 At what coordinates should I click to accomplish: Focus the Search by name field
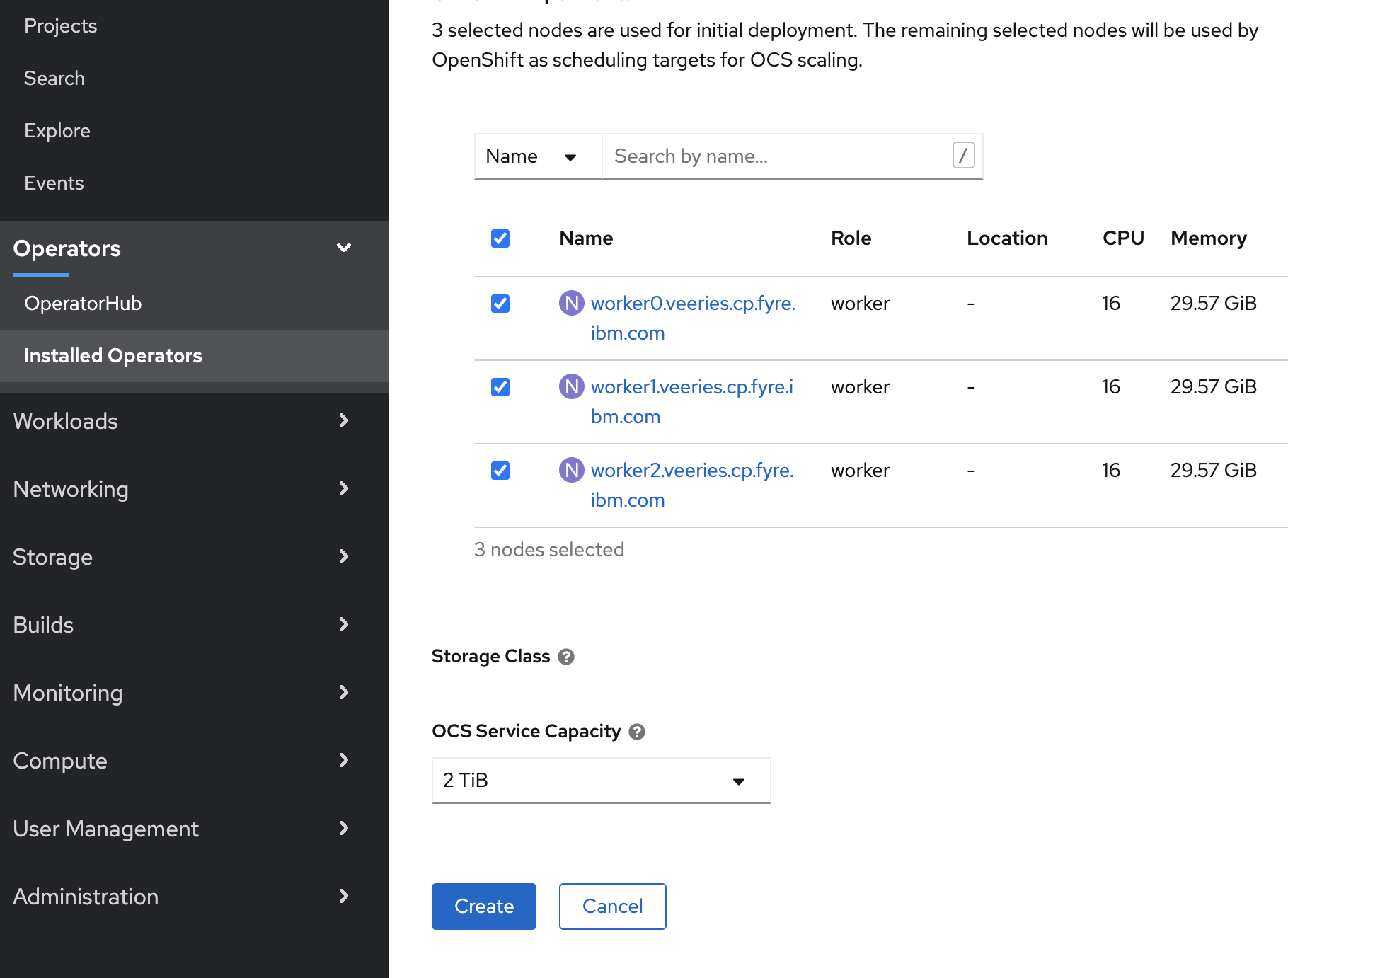[x=778, y=156]
